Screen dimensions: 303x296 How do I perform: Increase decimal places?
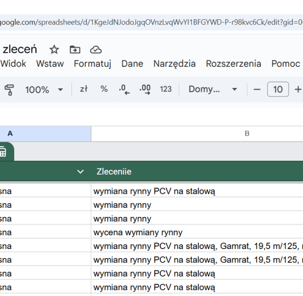pos(145,90)
